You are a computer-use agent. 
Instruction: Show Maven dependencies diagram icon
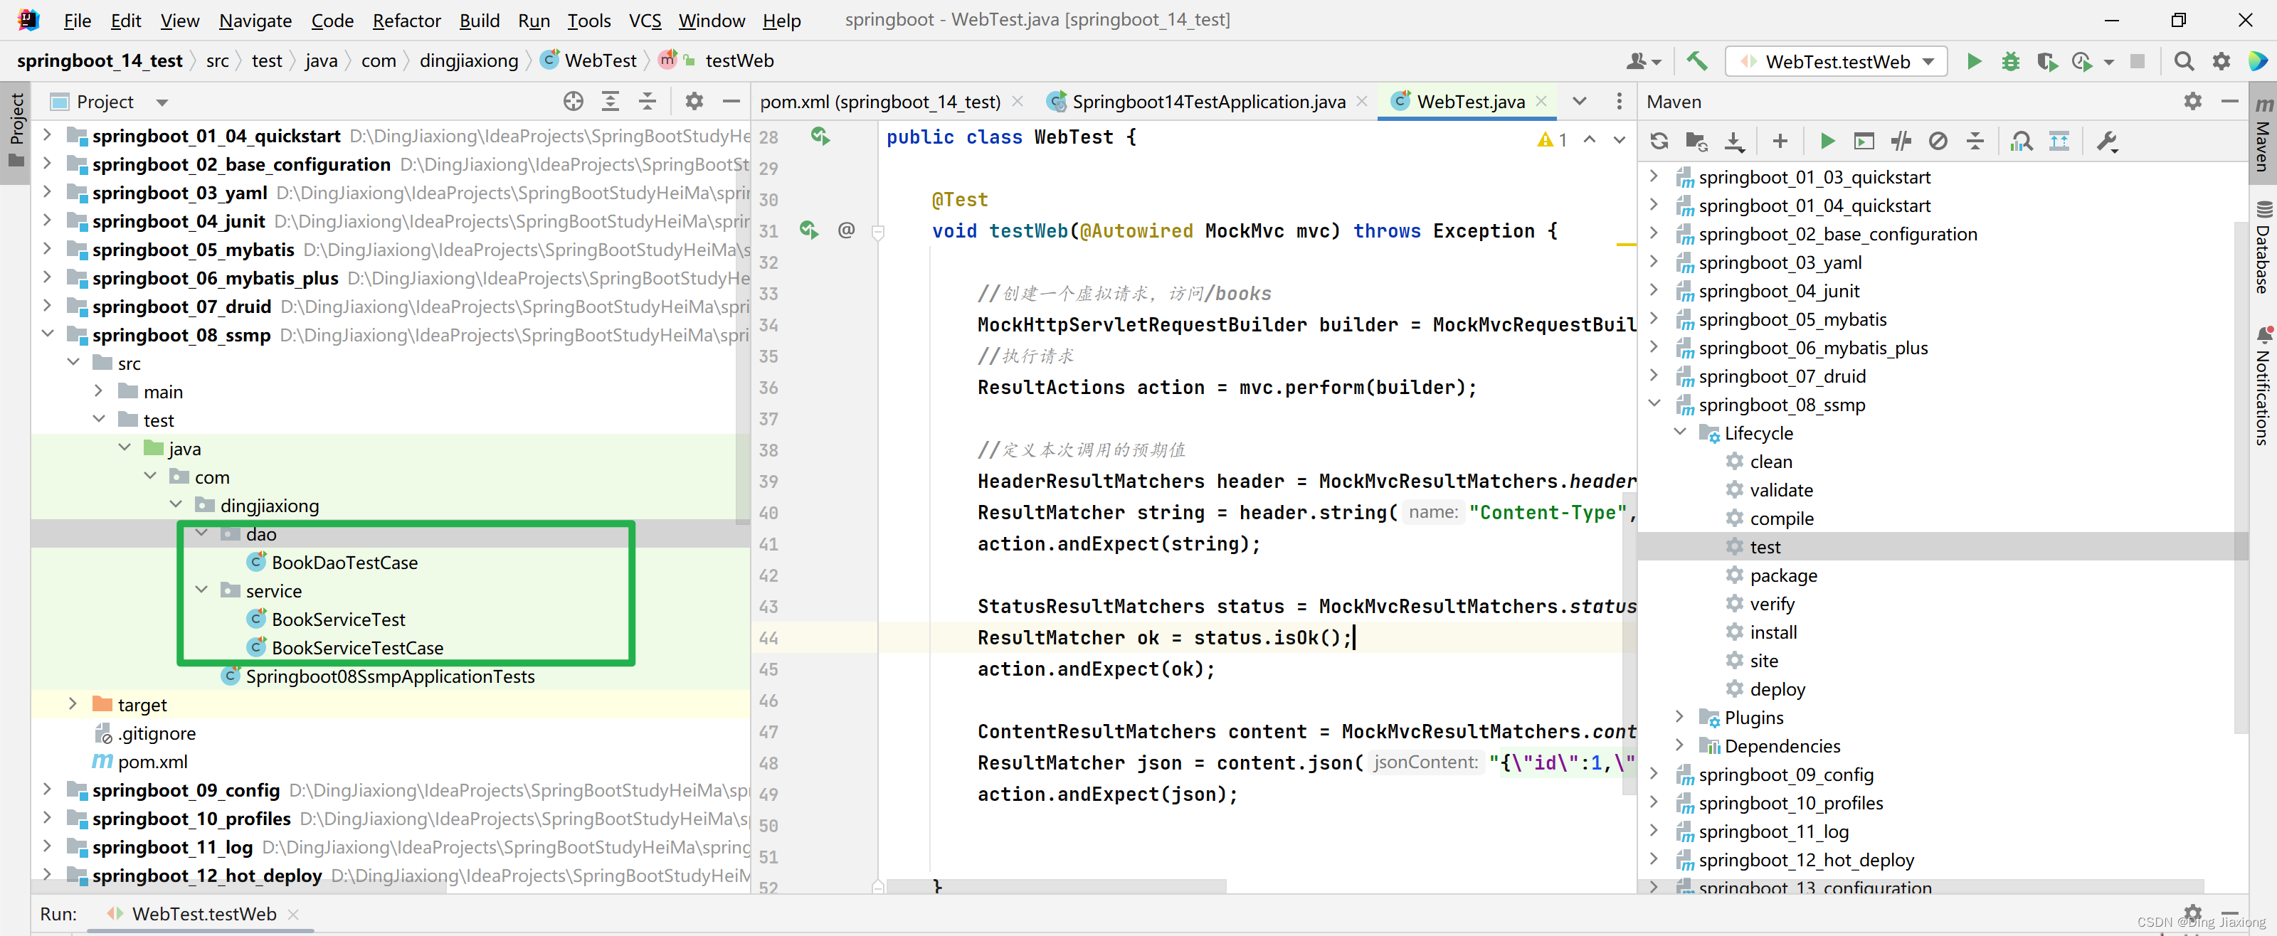2059,141
